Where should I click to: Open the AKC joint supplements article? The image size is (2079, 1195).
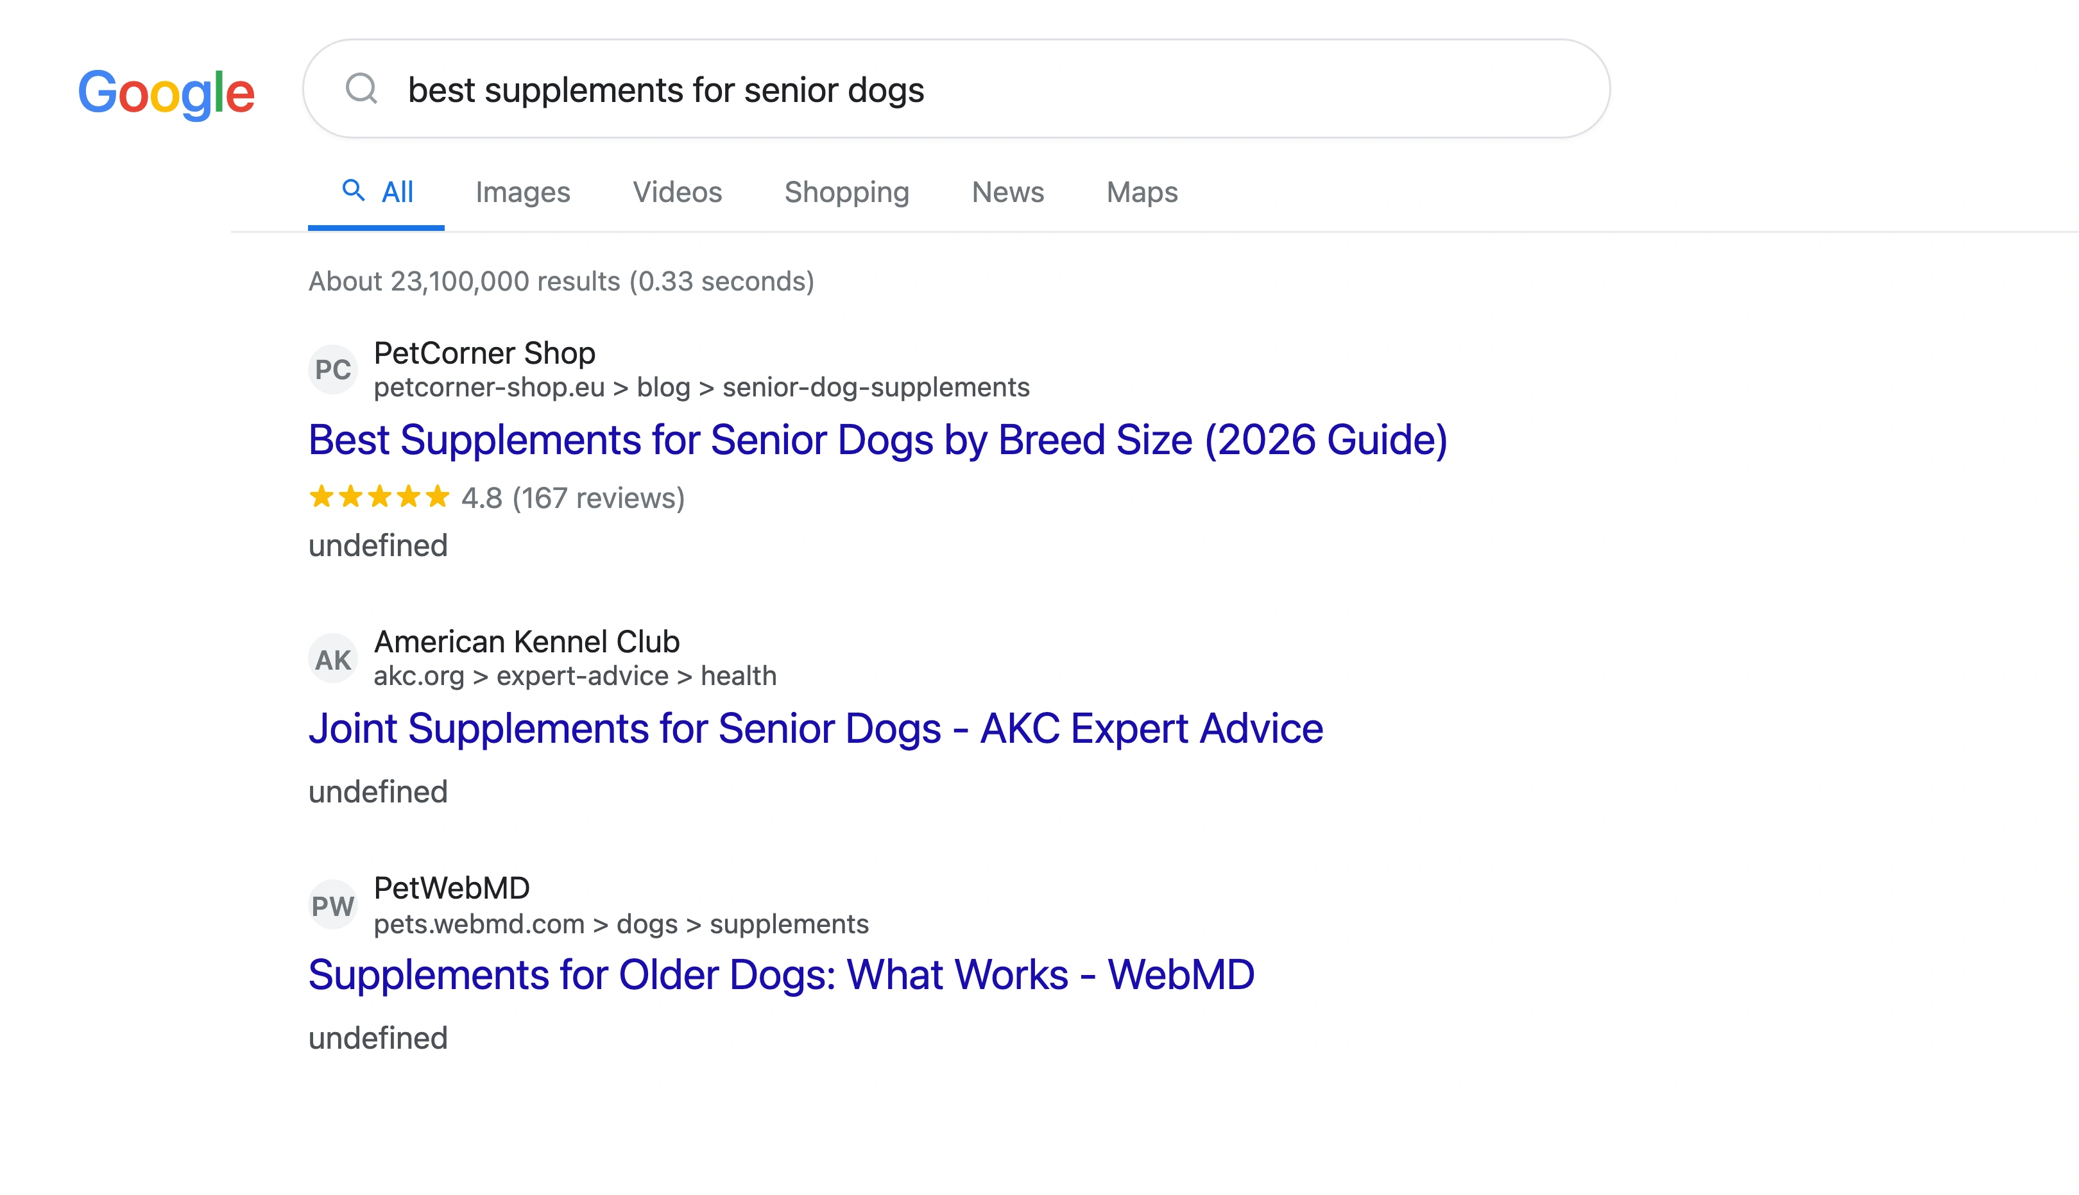coord(815,728)
